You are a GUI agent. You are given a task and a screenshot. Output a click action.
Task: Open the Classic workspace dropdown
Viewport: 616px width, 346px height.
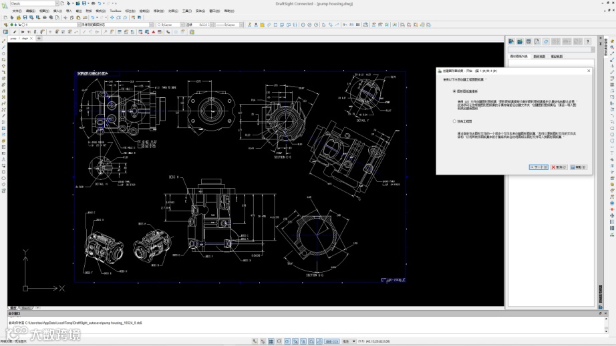(55, 3)
